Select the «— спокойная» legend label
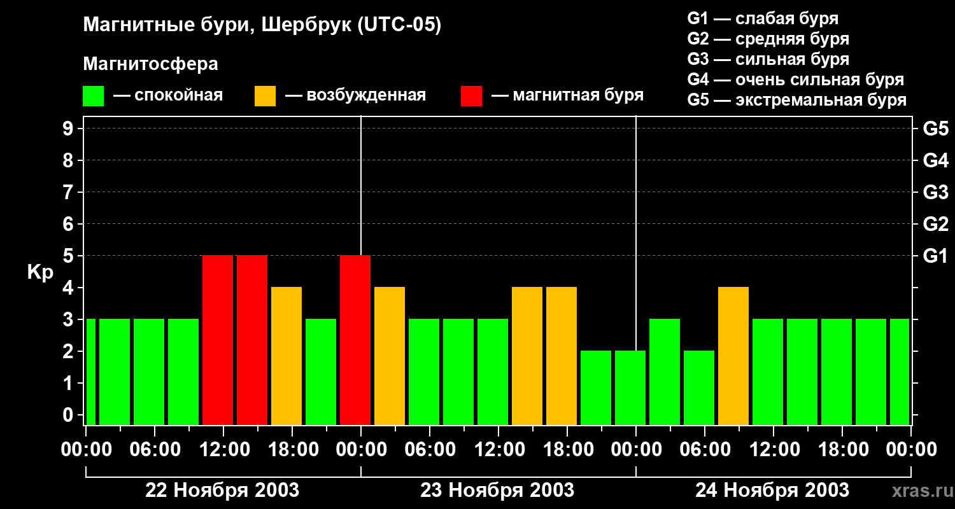The height and width of the screenshot is (509, 955). [x=168, y=95]
